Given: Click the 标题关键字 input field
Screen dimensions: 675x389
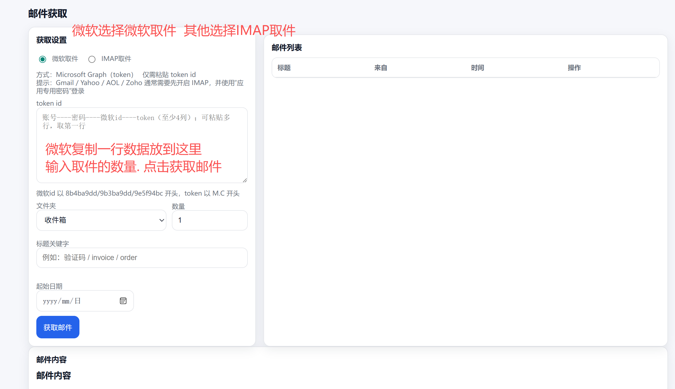Looking at the screenshot, I should point(142,258).
